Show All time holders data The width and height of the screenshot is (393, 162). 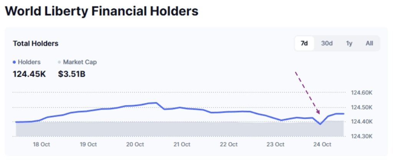(369, 43)
